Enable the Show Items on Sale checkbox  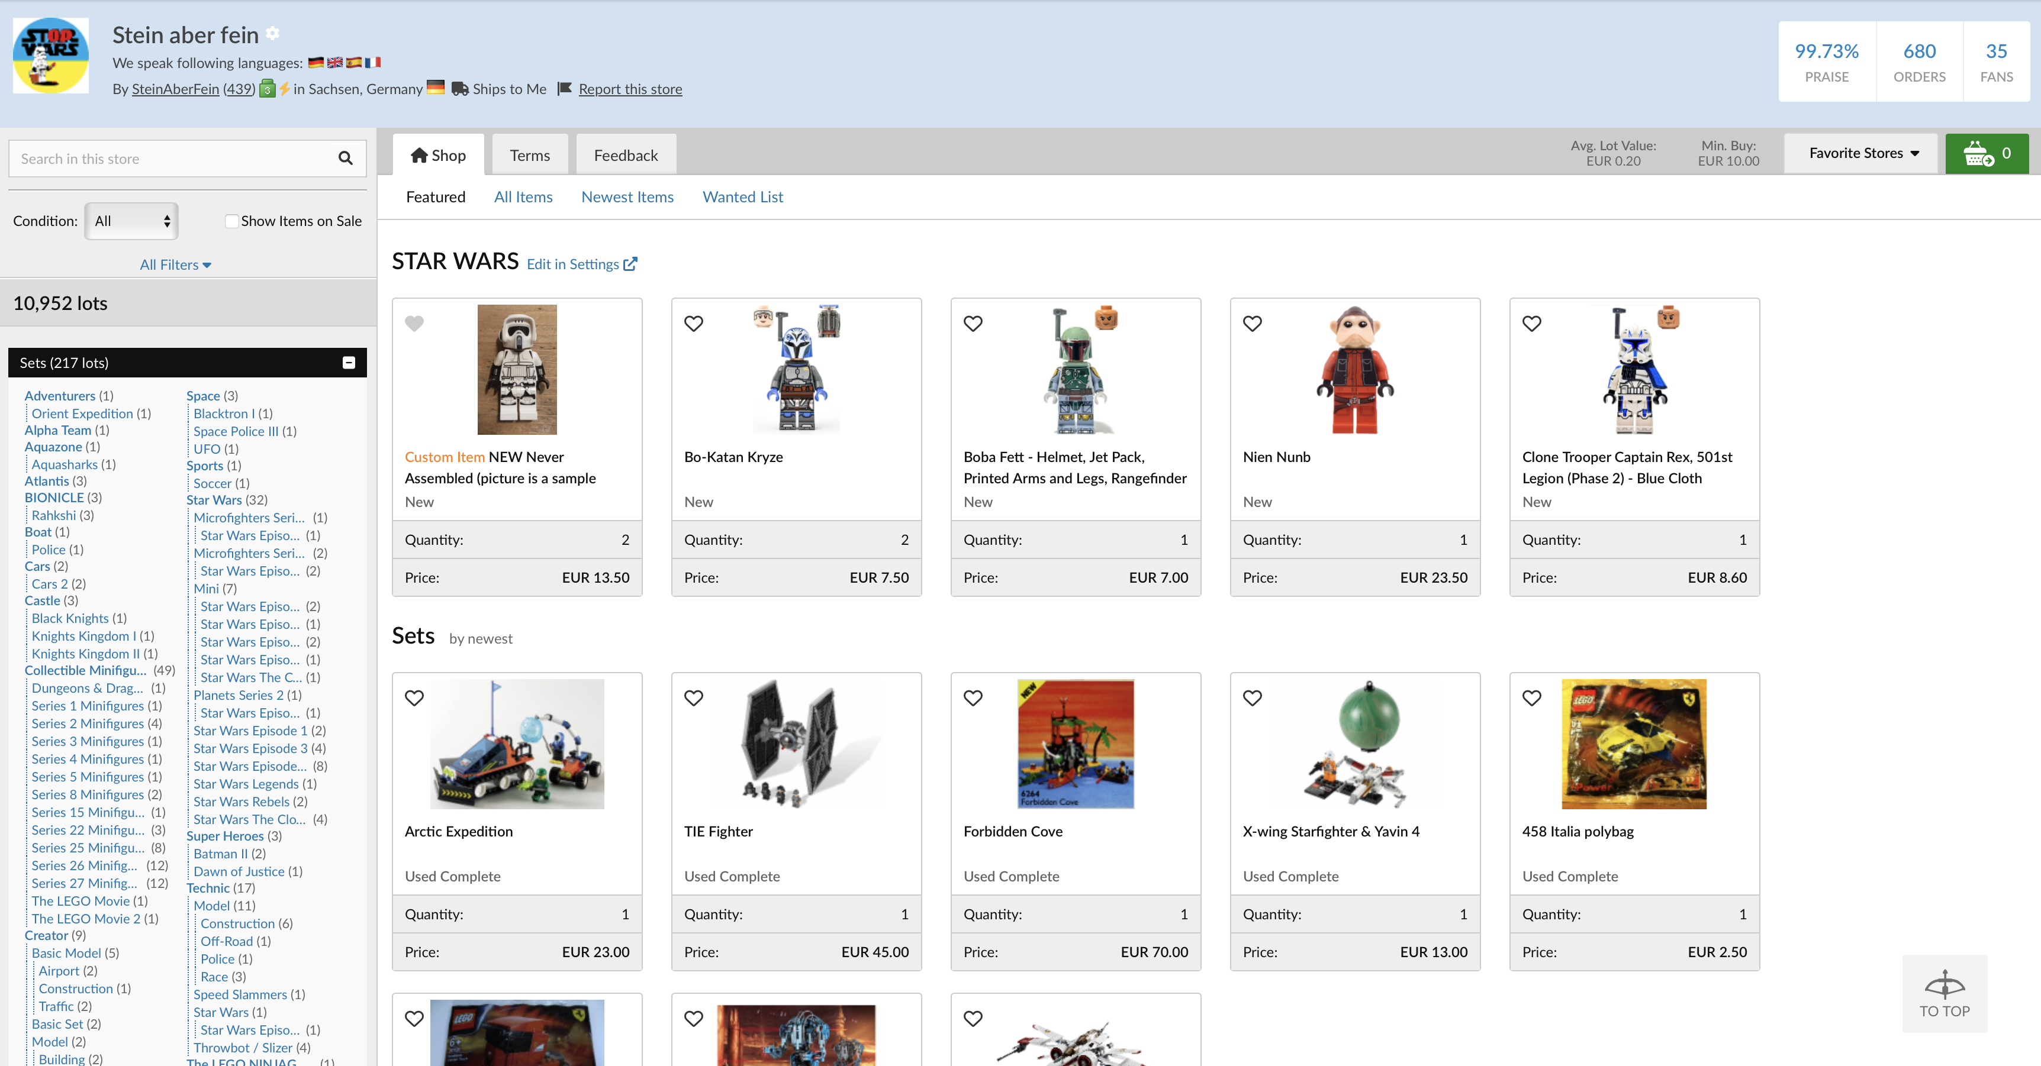231,221
